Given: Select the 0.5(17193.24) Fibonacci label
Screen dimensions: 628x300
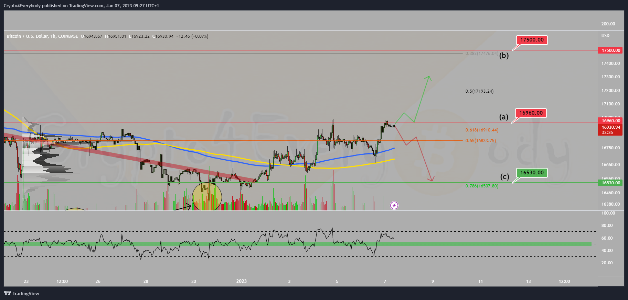Looking at the screenshot, I should click(479, 91).
